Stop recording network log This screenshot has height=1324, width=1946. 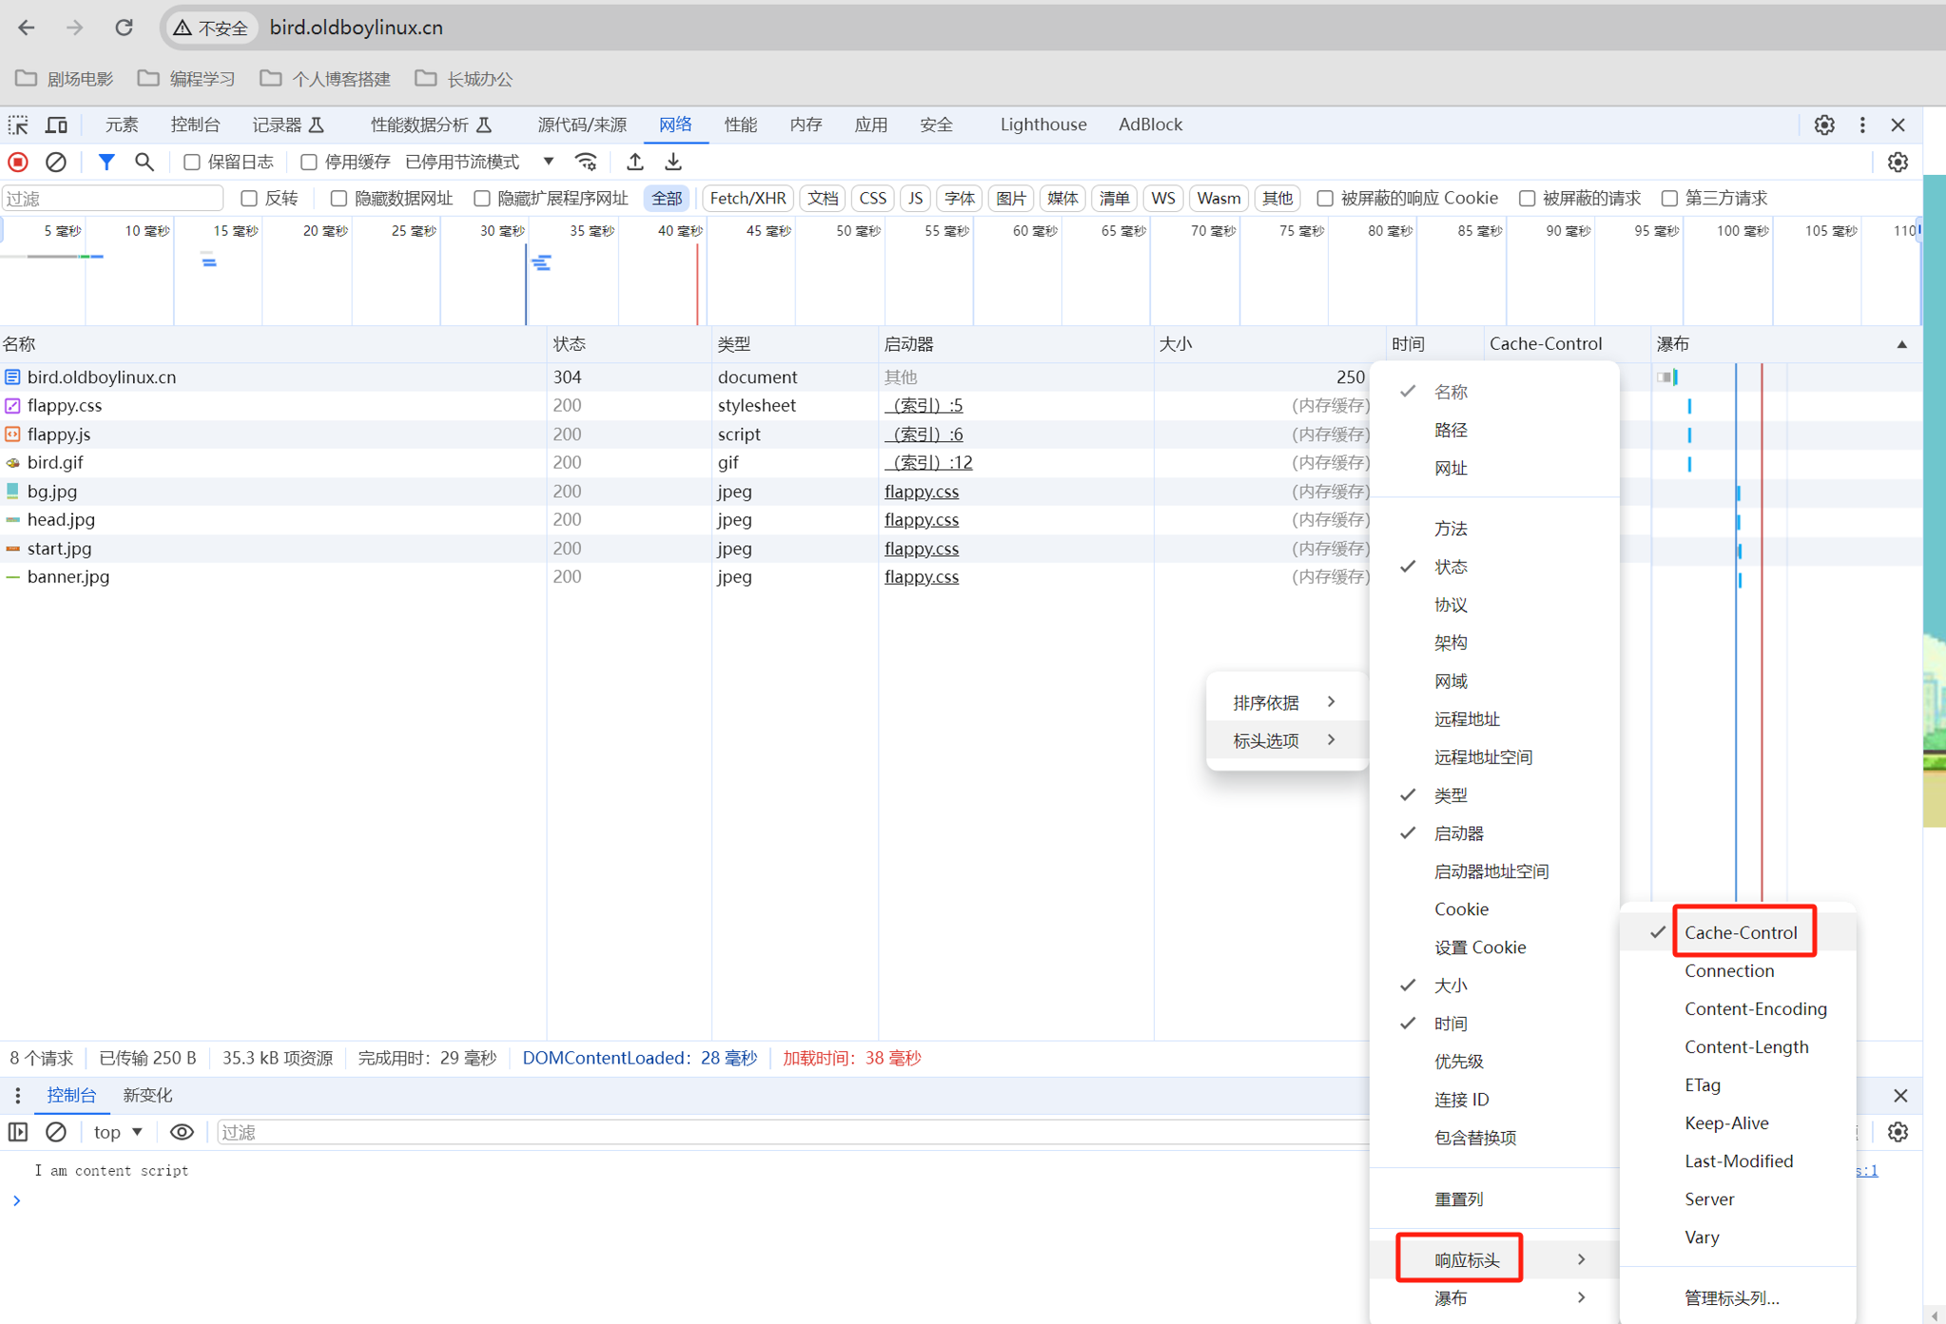[x=18, y=162]
